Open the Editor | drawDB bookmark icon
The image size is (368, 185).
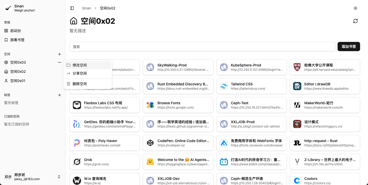click(297, 86)
